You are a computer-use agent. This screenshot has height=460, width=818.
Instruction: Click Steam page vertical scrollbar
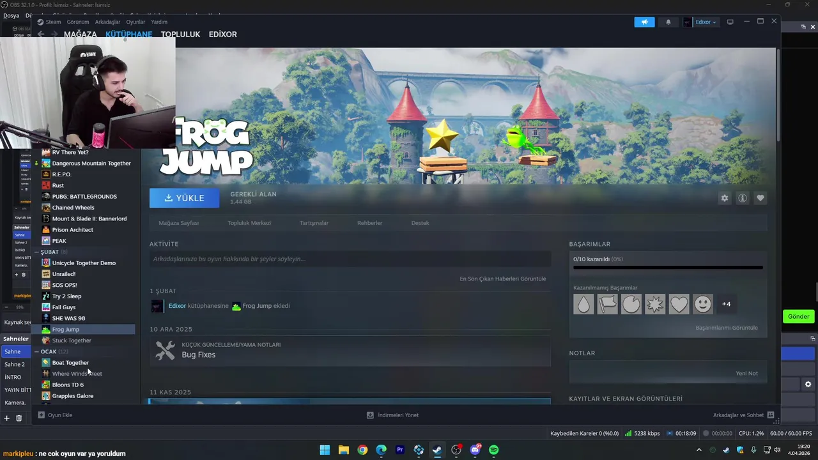point(778,95)
